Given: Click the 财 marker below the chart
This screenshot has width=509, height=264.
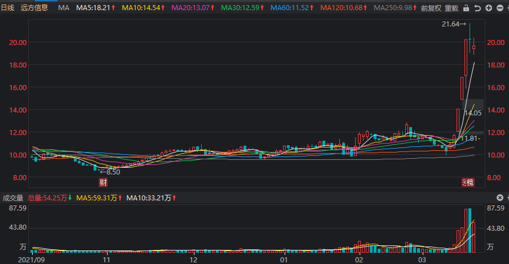Looking at the screenshot, I should (103, 182).
